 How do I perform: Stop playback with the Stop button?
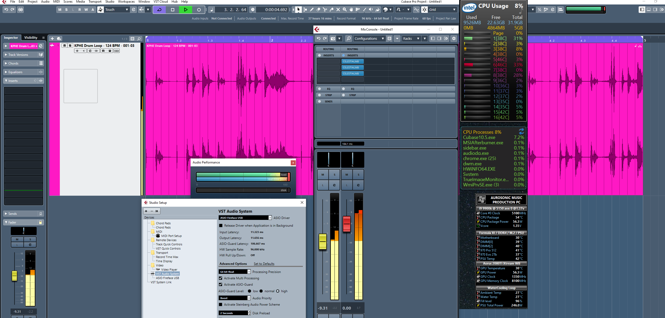(x=173, y=10)
